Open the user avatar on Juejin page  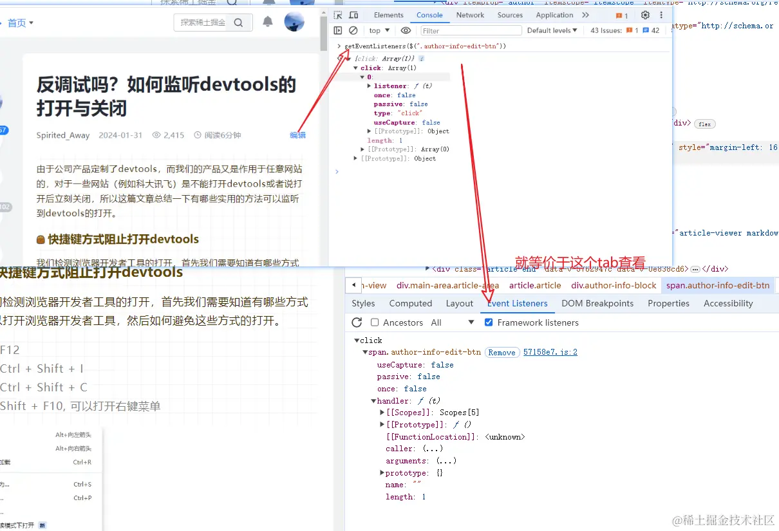tap(294, 22)
